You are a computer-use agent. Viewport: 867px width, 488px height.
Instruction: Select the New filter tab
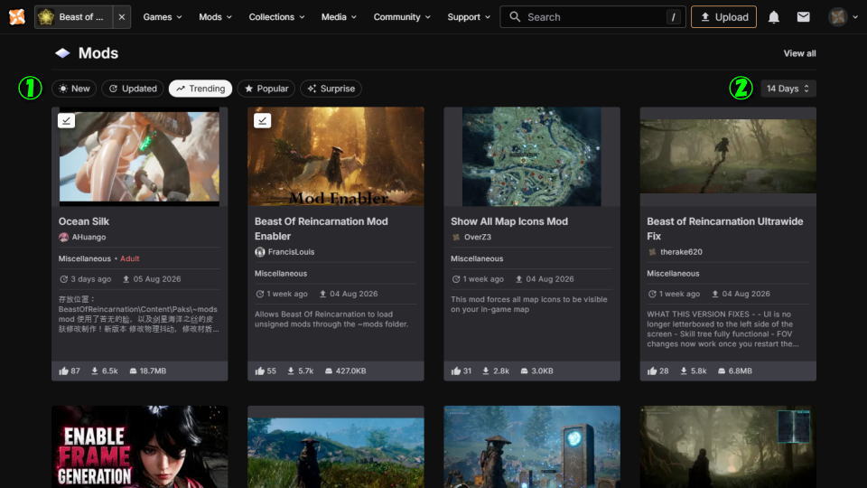(74, 89)
